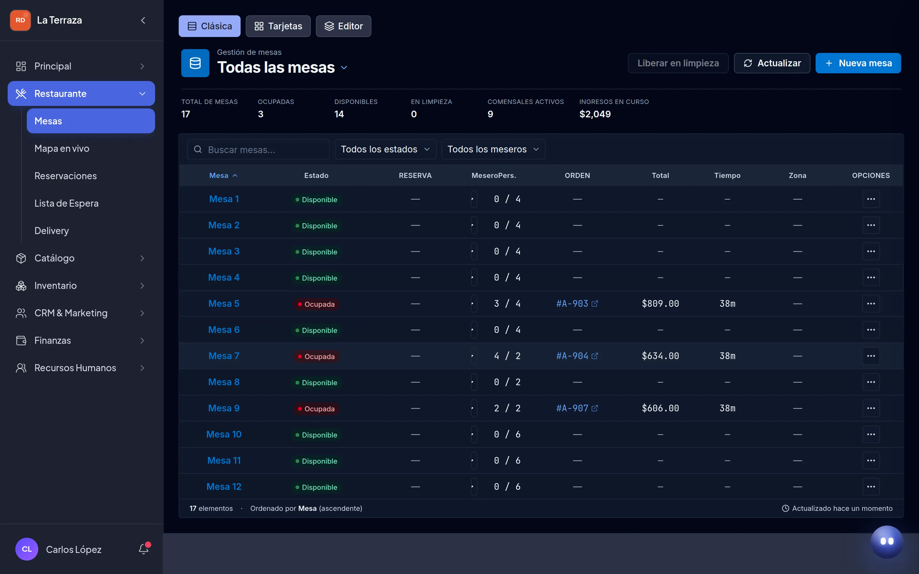This screenshot has height=574, width=919.
Task: Click the Actualizar button
Action: click(772, 63)
